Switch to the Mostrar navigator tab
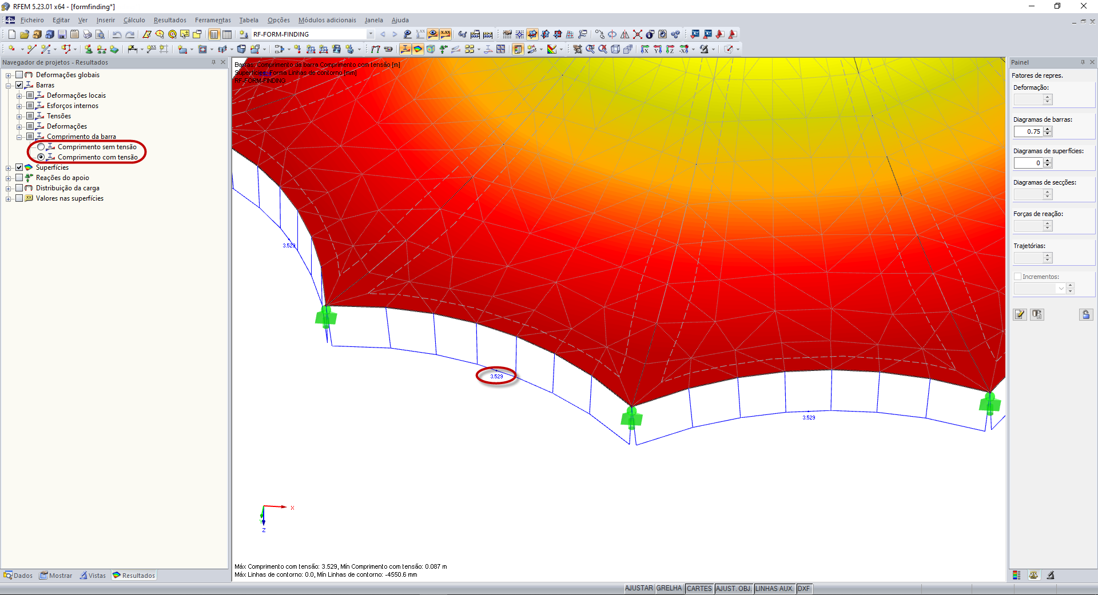1098x595 pixels. [56, 576]
